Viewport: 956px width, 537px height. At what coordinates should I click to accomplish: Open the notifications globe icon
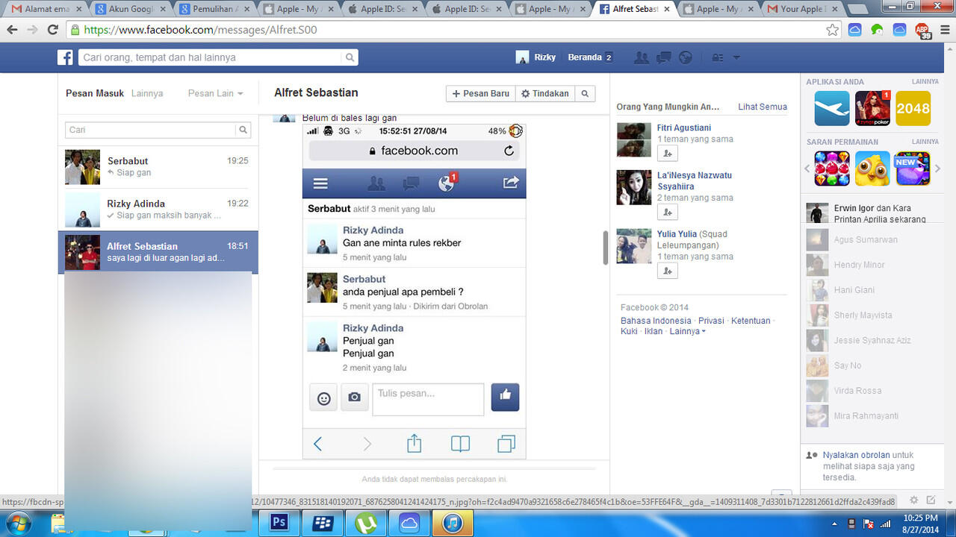[x=685, y=57]
